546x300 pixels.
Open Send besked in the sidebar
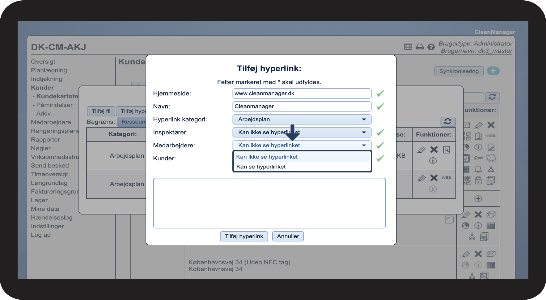50,165
